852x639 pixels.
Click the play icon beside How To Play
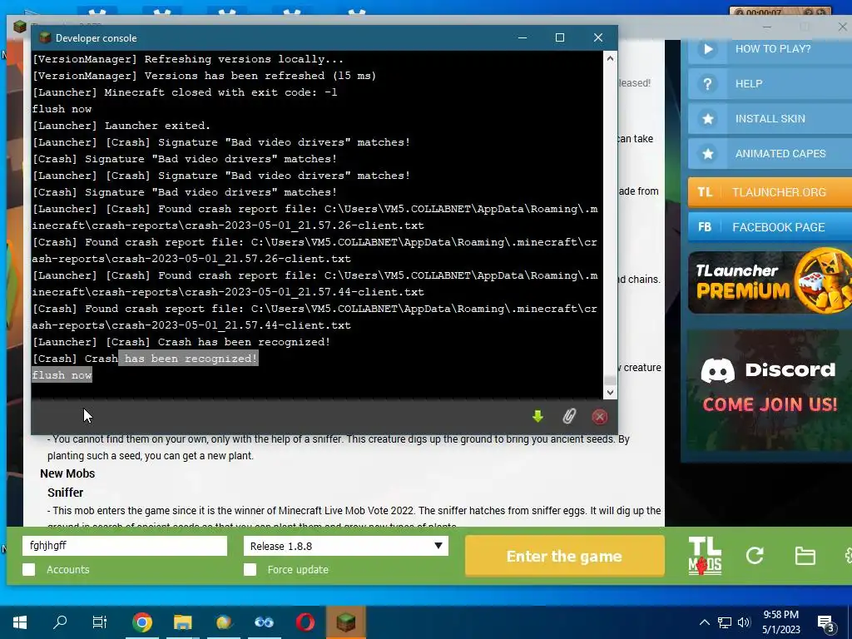point(708,49)
